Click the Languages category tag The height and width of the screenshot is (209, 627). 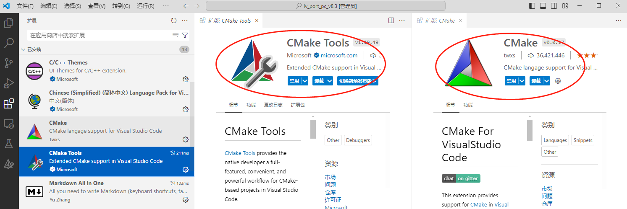coord(555,140)
